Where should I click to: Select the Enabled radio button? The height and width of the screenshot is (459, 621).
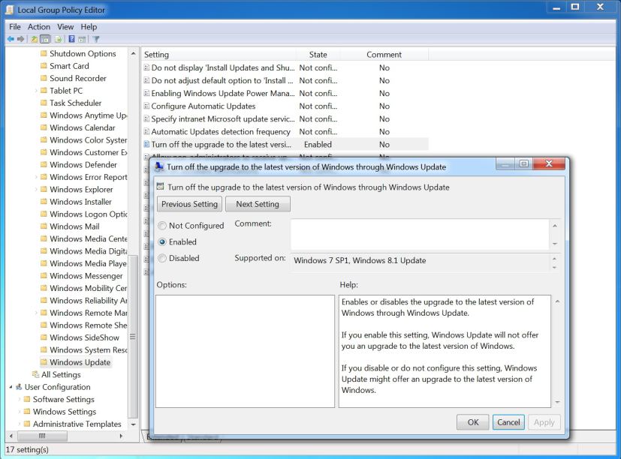pyautogui.click(x=162, y=241)
